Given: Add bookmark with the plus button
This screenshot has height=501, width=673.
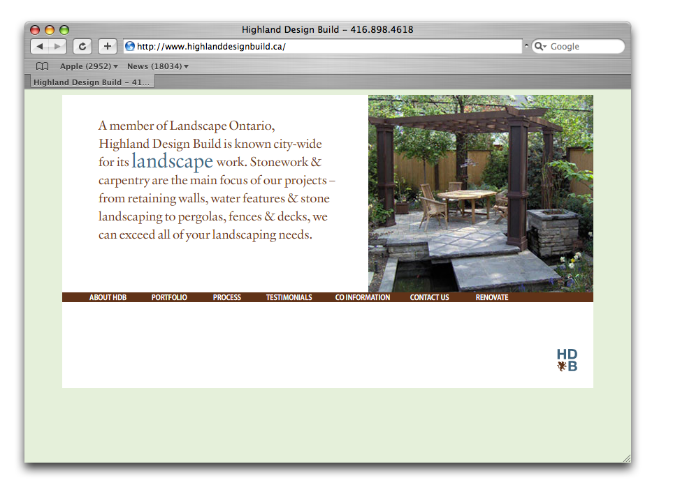Looking at the screenshot, I should (108, 46).
